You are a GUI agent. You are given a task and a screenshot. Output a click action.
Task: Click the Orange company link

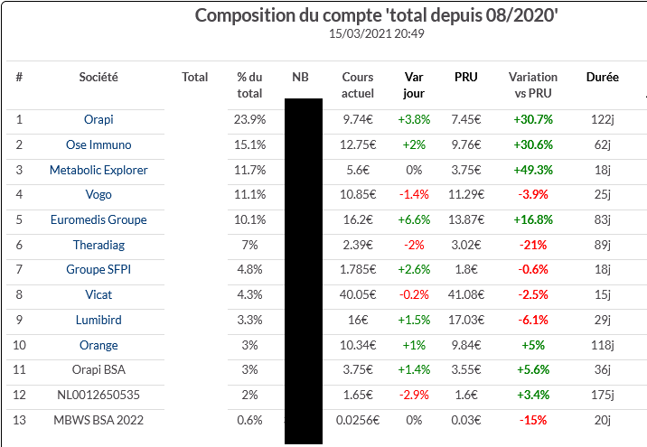pyautogui.click(x=98, y=345)
